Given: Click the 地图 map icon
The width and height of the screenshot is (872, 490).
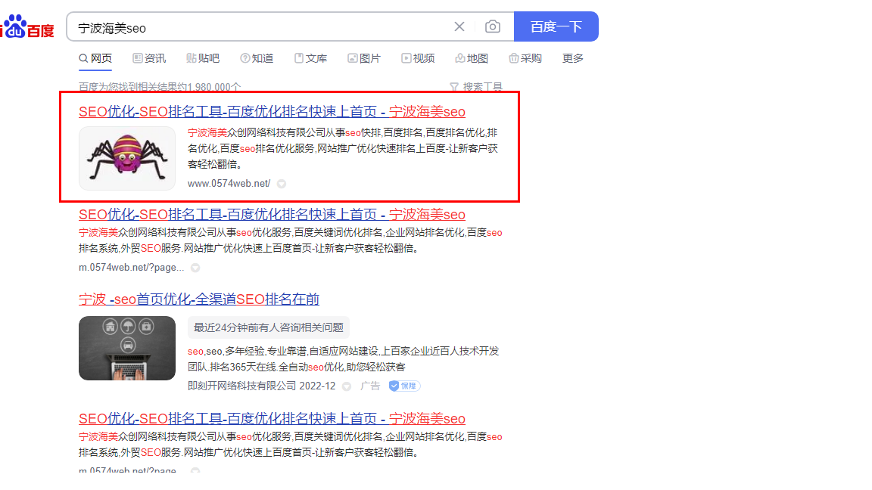Looking at the screenshot, I should coord(459,57).
